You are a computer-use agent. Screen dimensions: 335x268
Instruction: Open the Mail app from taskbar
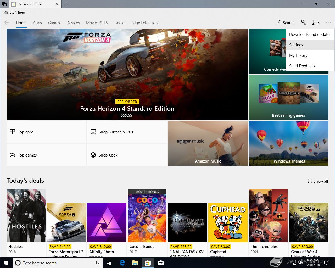(x=161, y=263)
